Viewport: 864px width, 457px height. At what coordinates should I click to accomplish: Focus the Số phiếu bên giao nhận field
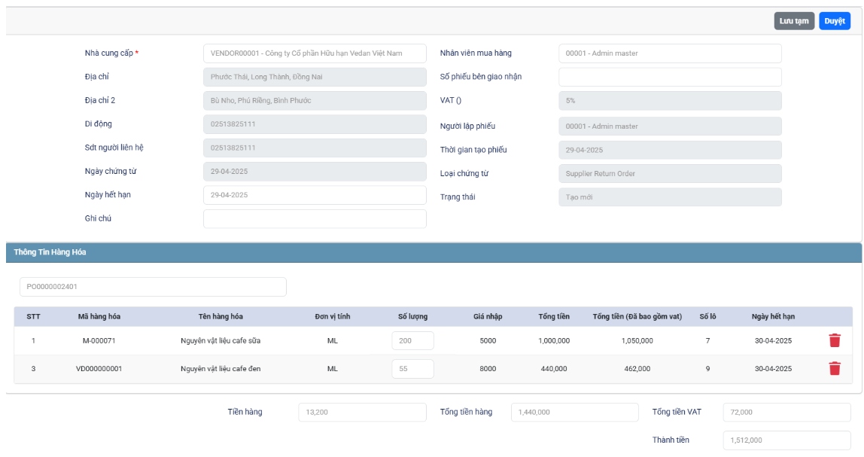[670, 77]
